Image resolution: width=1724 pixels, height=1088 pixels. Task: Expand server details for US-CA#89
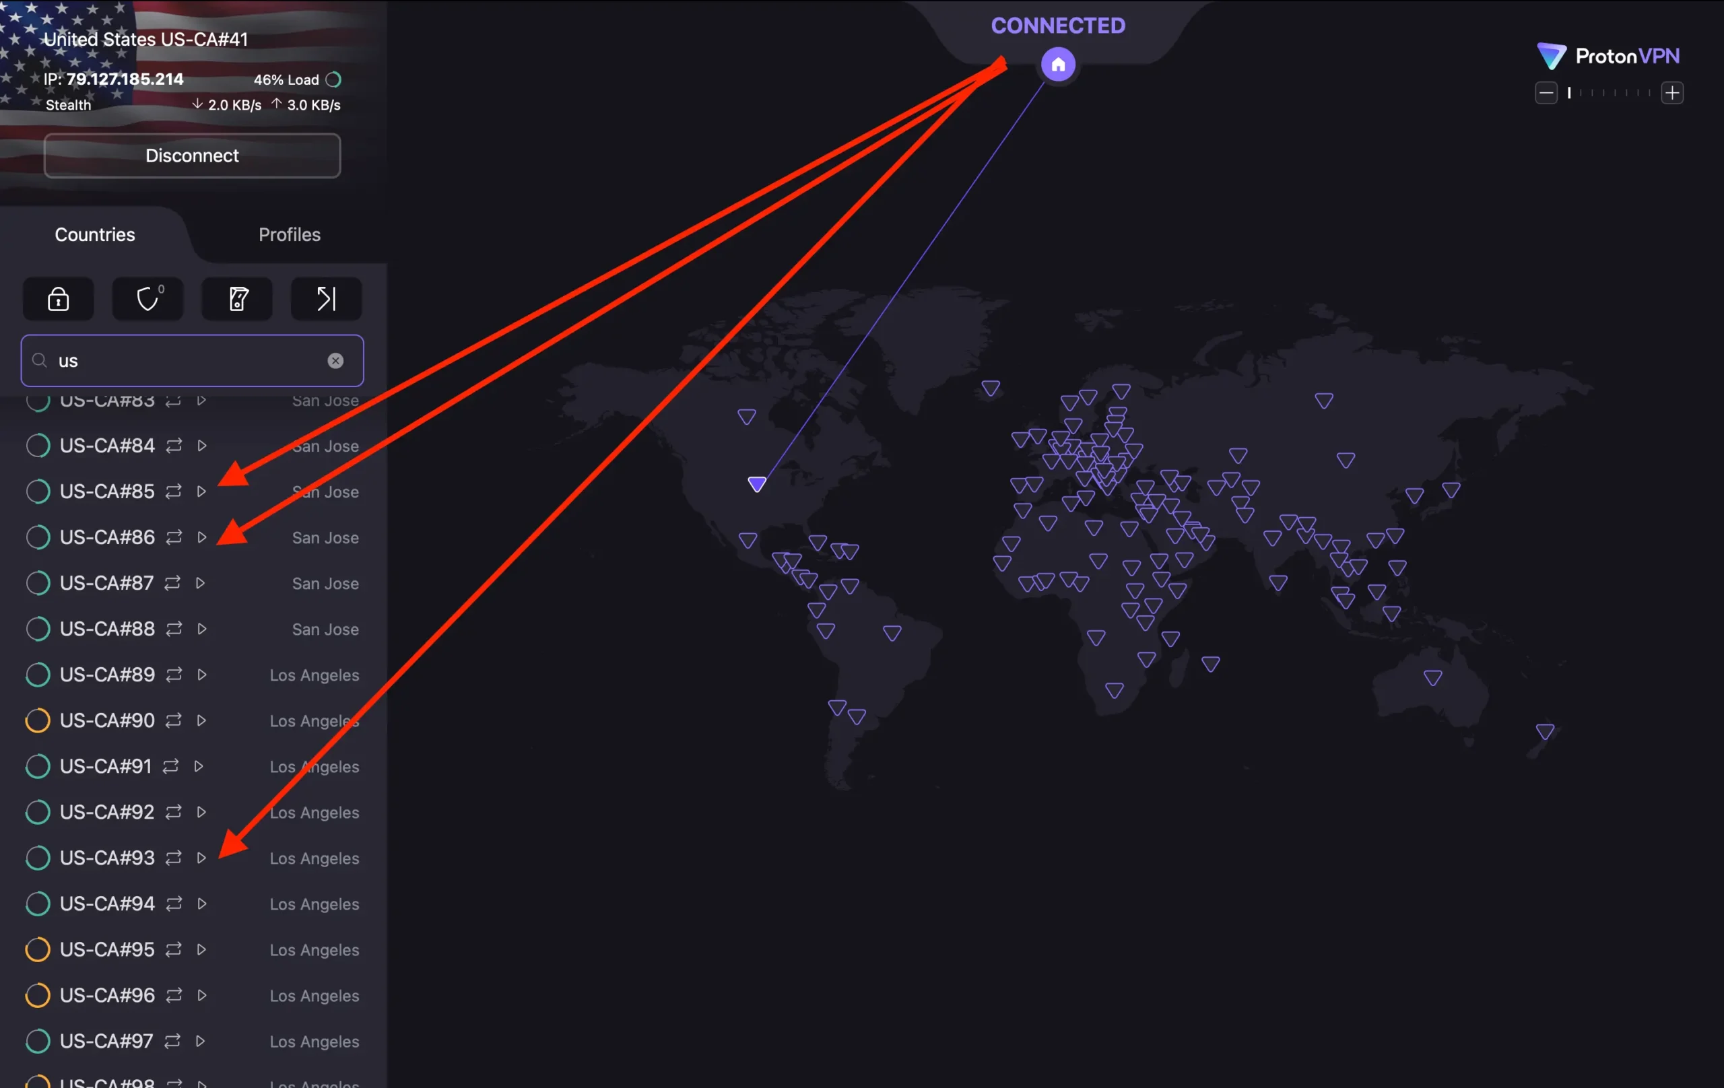point(203,674)
